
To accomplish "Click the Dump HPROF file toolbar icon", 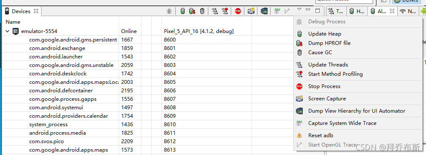I will click(192, 11).
